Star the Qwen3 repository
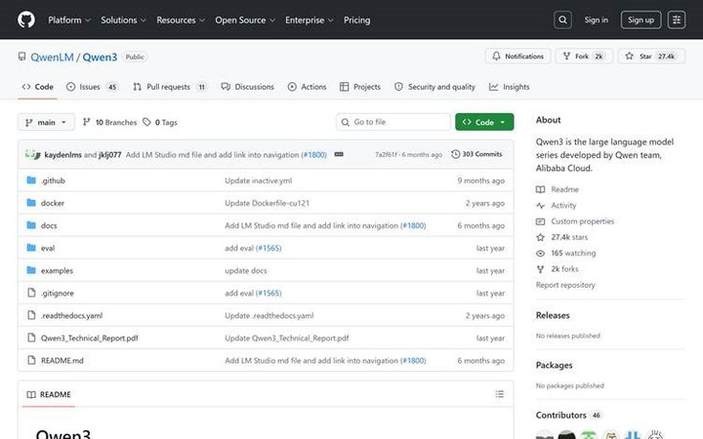This screenshot has width=703, height=439. click(x=652, y=56)
